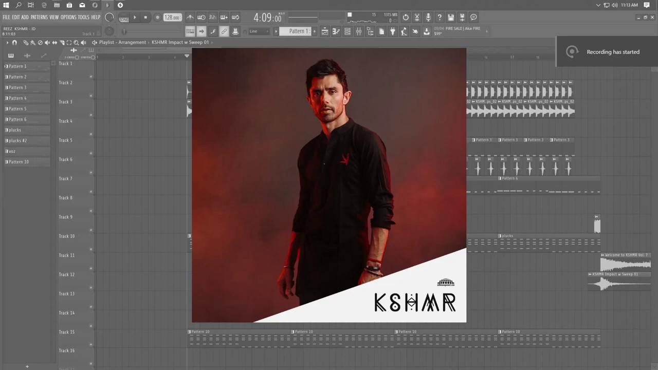Click the 128.000 tempo field

(x=172, y=17)
